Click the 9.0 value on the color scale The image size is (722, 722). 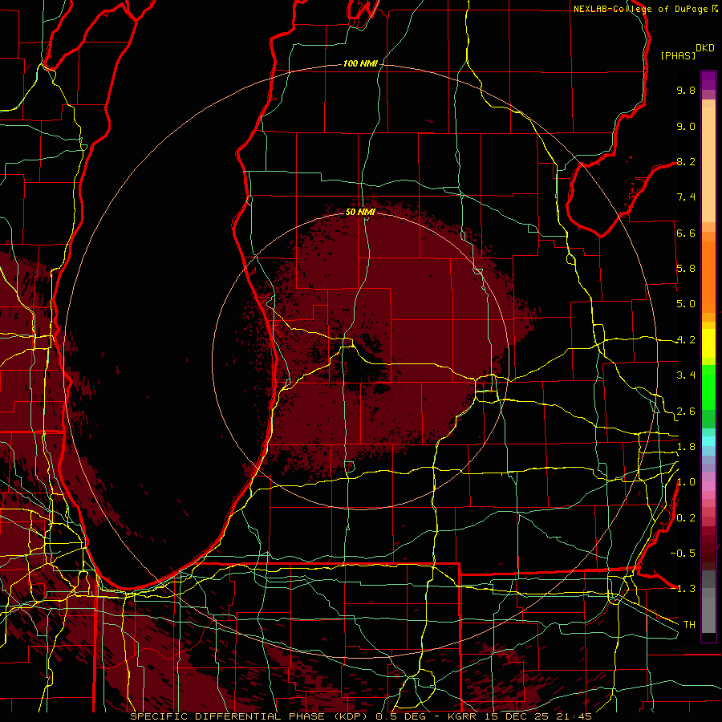pyautogui.click(x=686, y=126)
